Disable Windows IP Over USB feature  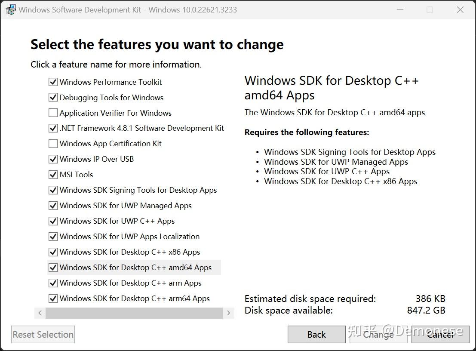(53, 159)
